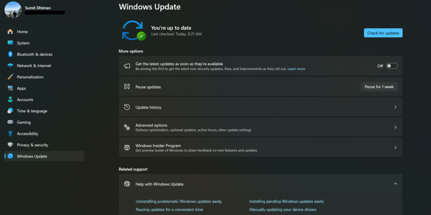Open Manually updating your device drivers link
The width and height of the screenshot is (431, 215).
[283, 210]
